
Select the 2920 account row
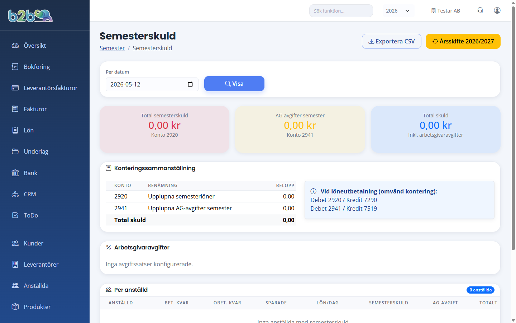pos(201,196)
